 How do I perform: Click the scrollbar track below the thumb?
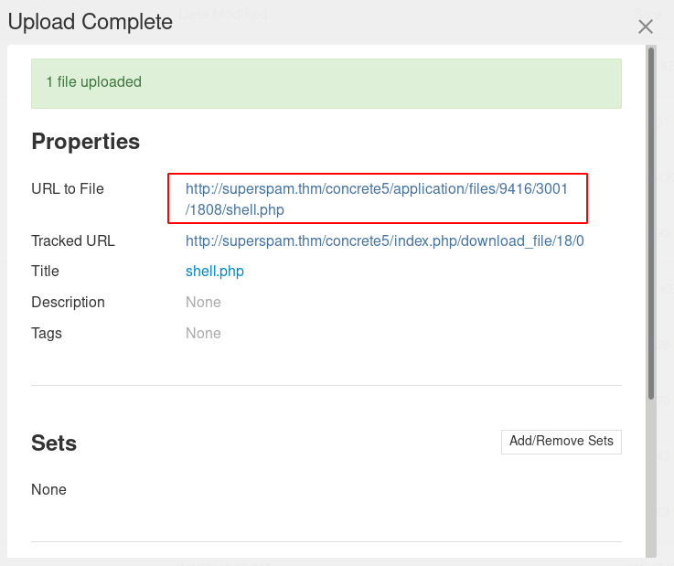(x=651, y=475)
